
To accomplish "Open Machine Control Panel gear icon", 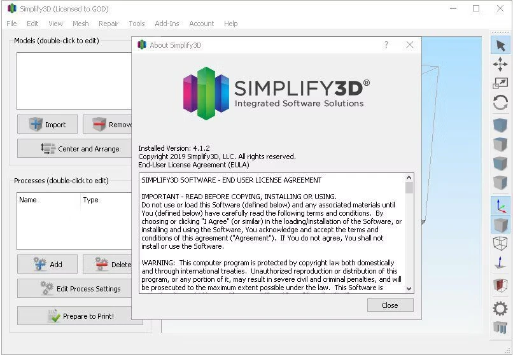I will click(500, 309).
